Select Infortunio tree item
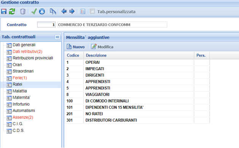The height and width of the screenshot is (148, 239). tap(21, 104)
